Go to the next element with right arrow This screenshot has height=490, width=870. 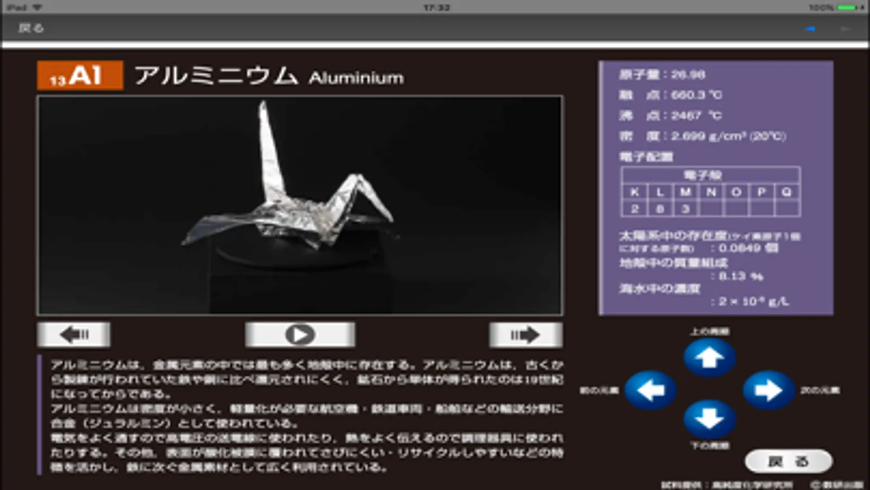[768, 390]
